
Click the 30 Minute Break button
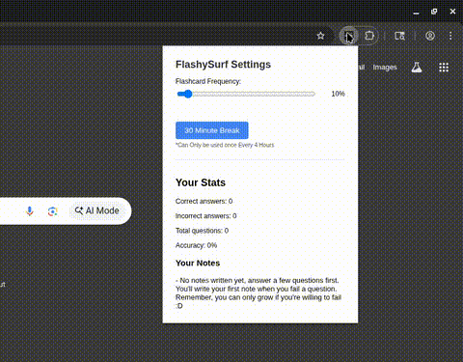click(x=212, y=130)
